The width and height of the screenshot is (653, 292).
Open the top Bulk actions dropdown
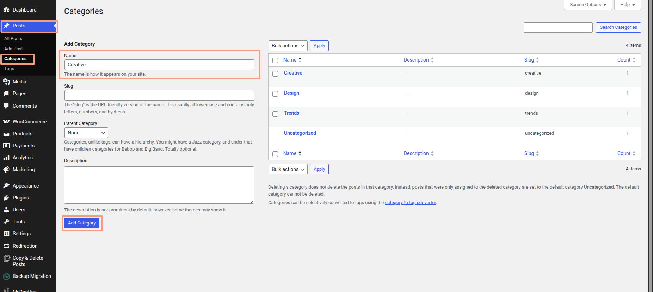[288, 46]
